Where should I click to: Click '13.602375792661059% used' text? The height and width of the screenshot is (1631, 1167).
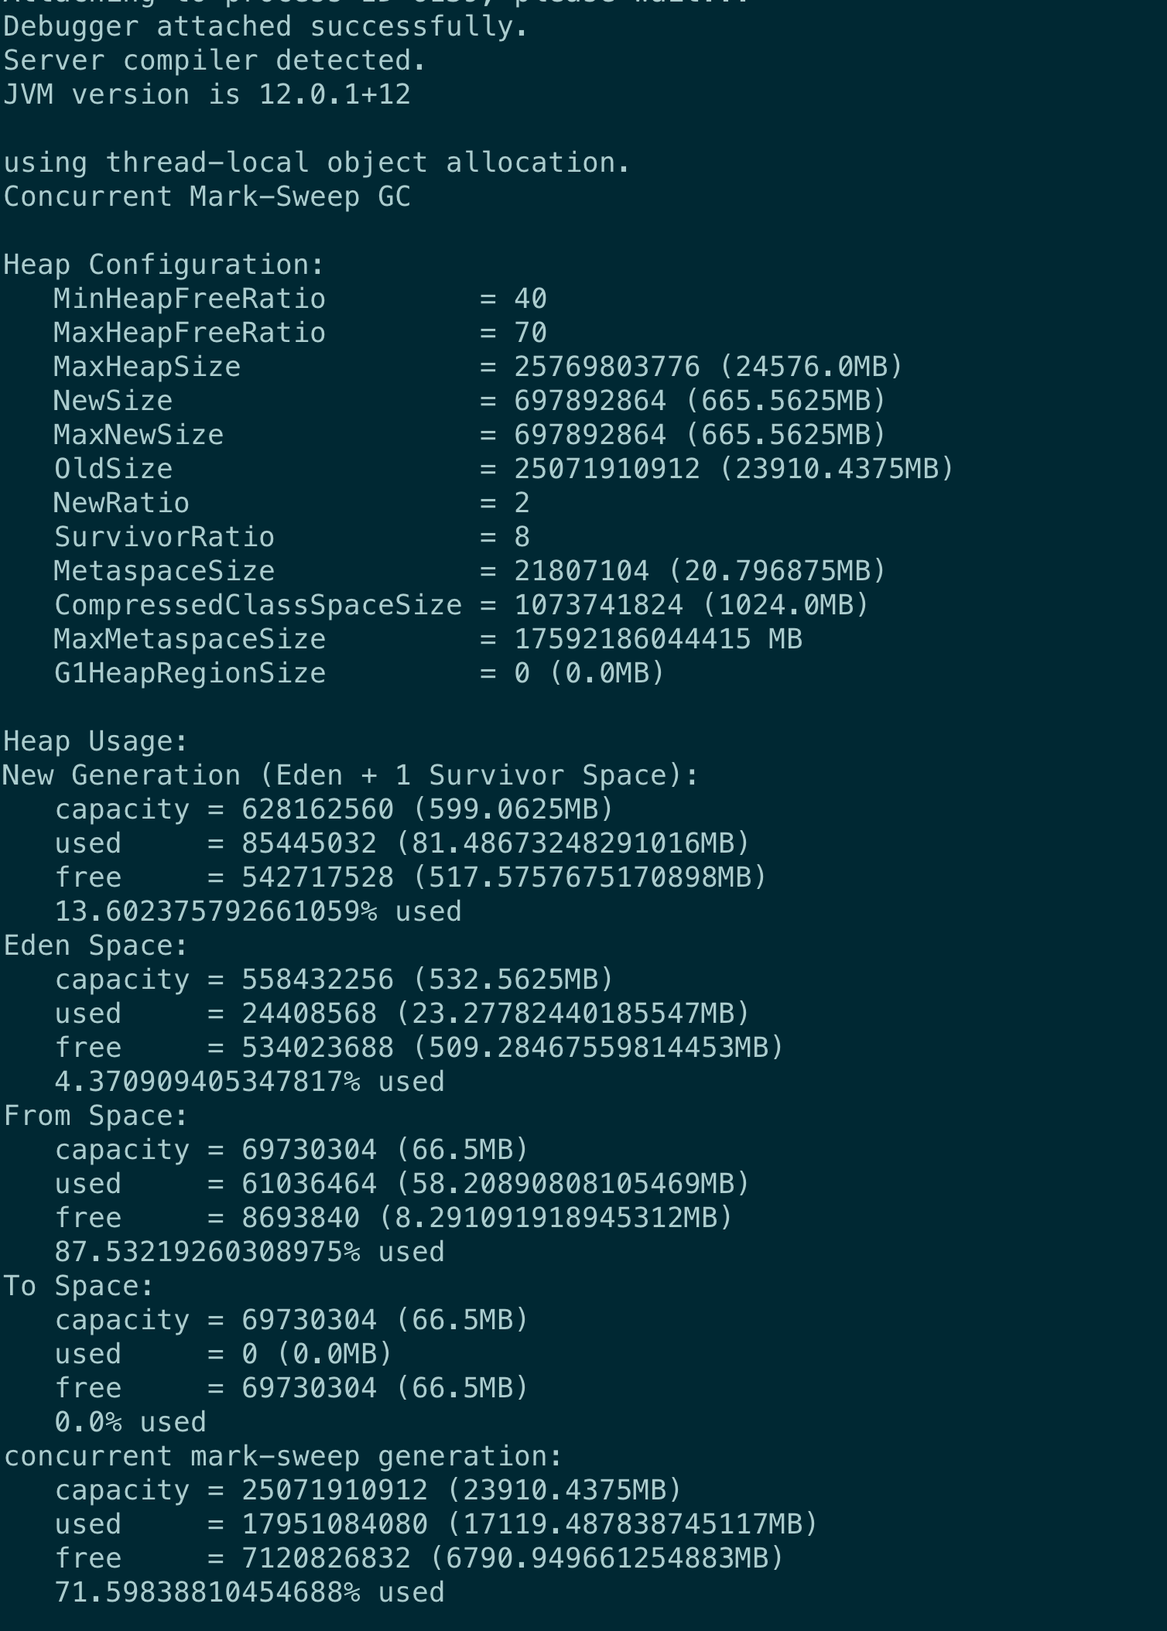click(258, 911)
